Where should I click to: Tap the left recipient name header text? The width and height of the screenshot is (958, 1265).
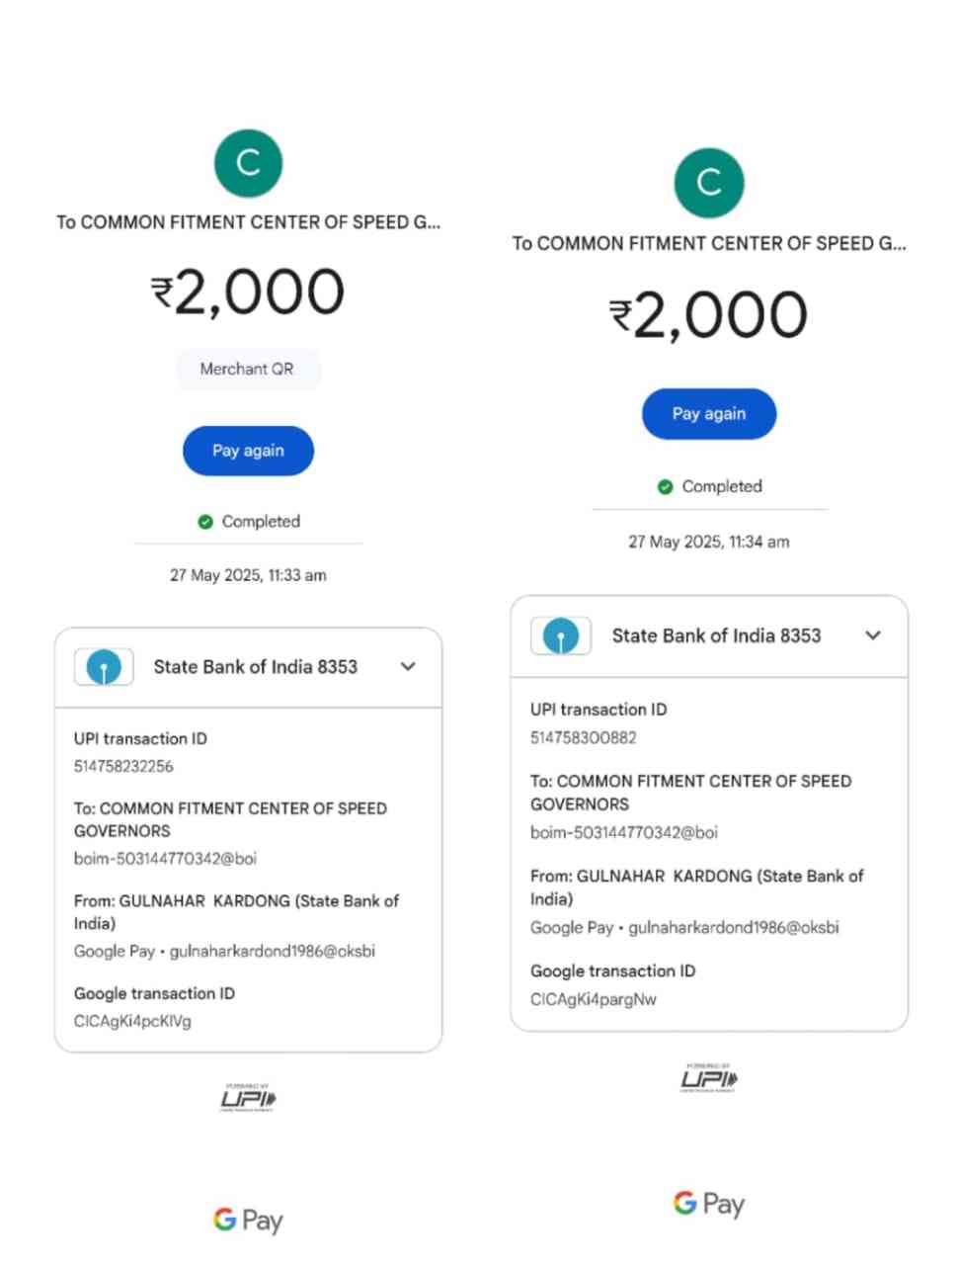coord(248,222)
